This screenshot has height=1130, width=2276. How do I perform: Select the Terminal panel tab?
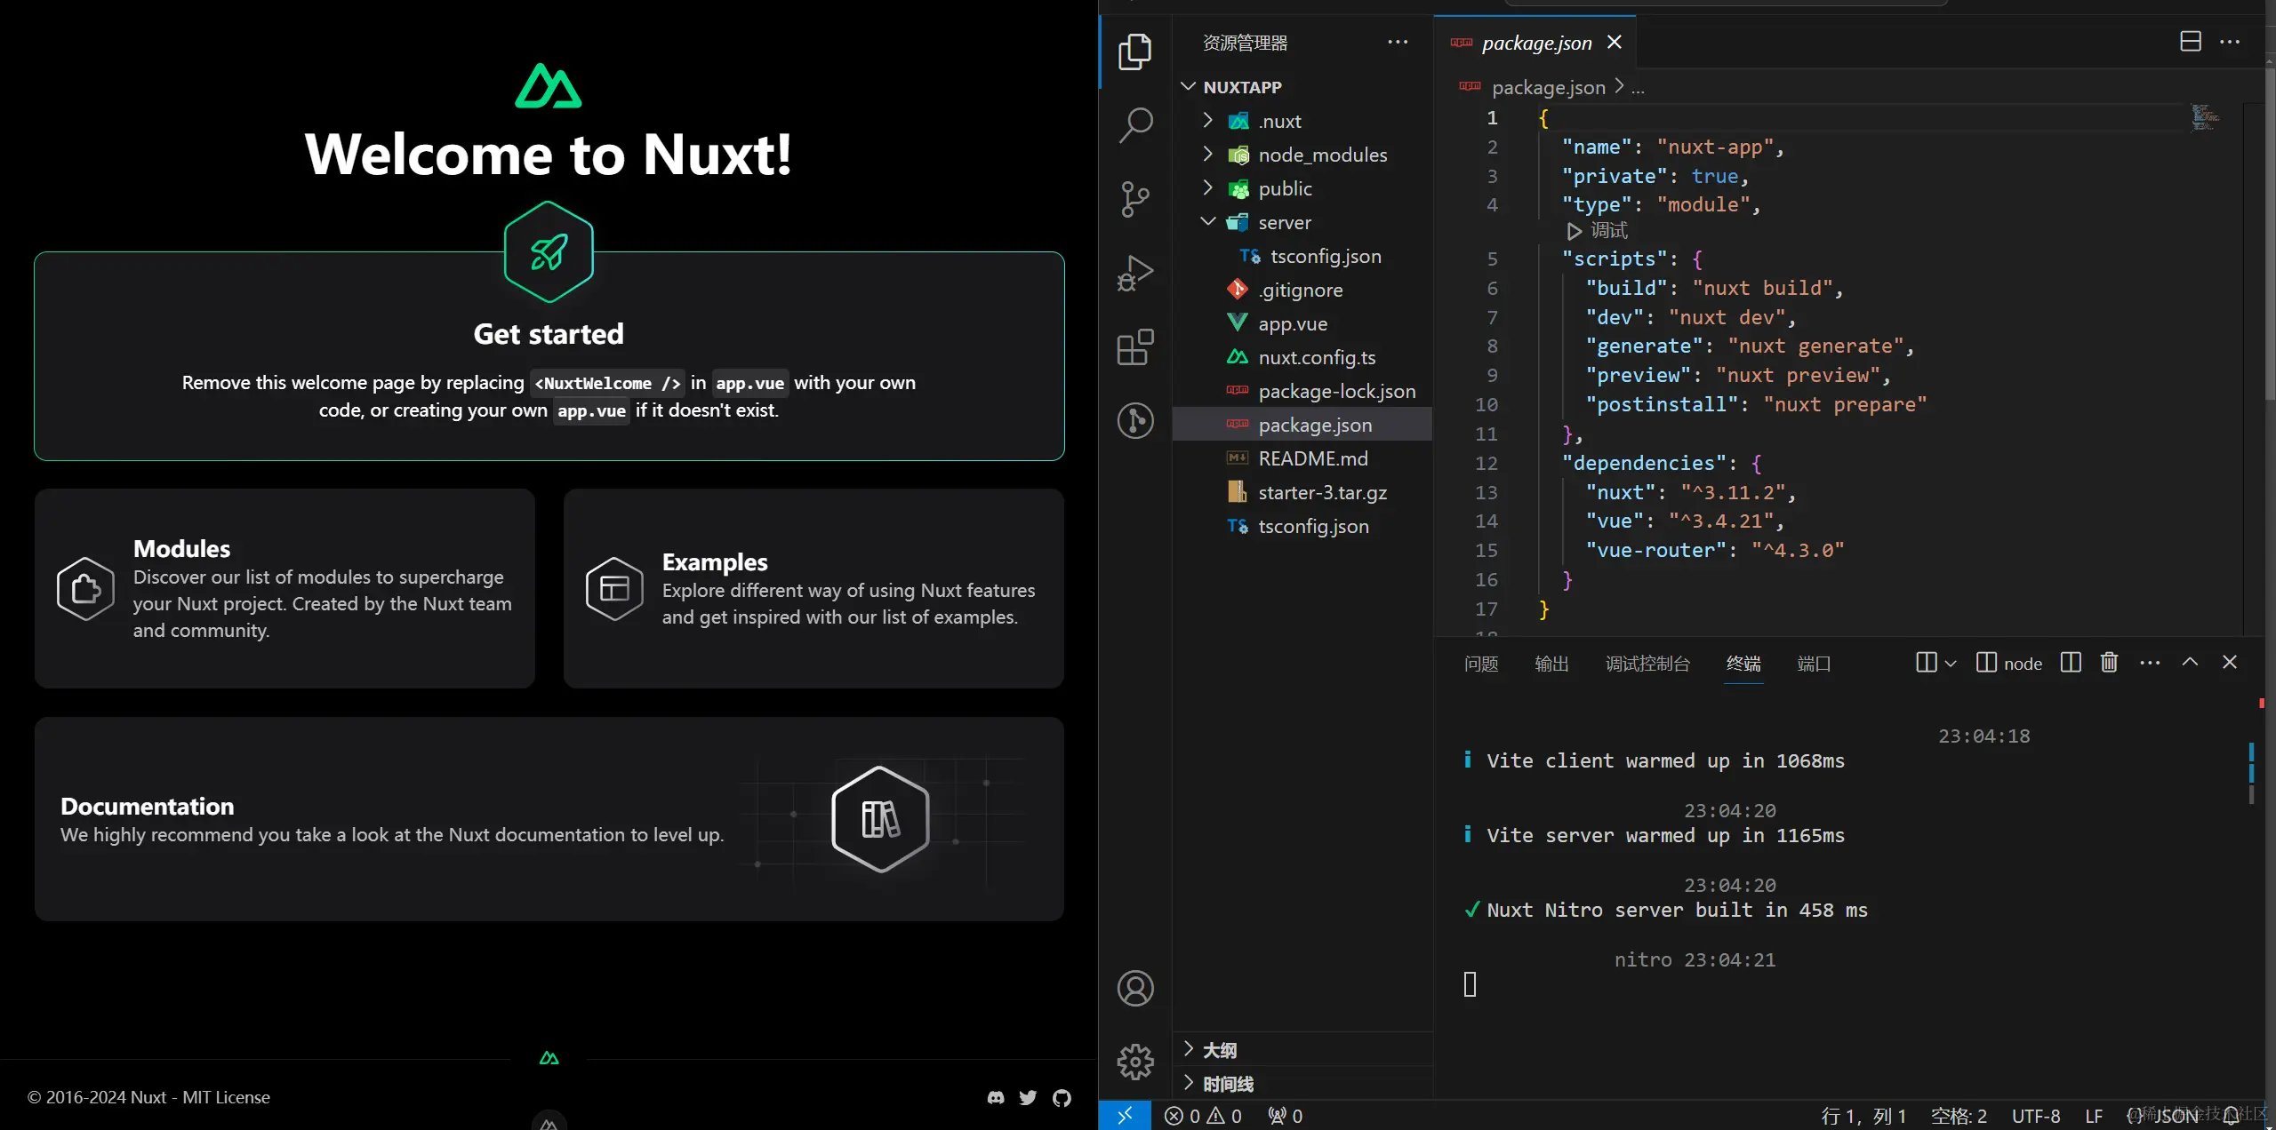pyautogui.click(x=1743, y=664)
